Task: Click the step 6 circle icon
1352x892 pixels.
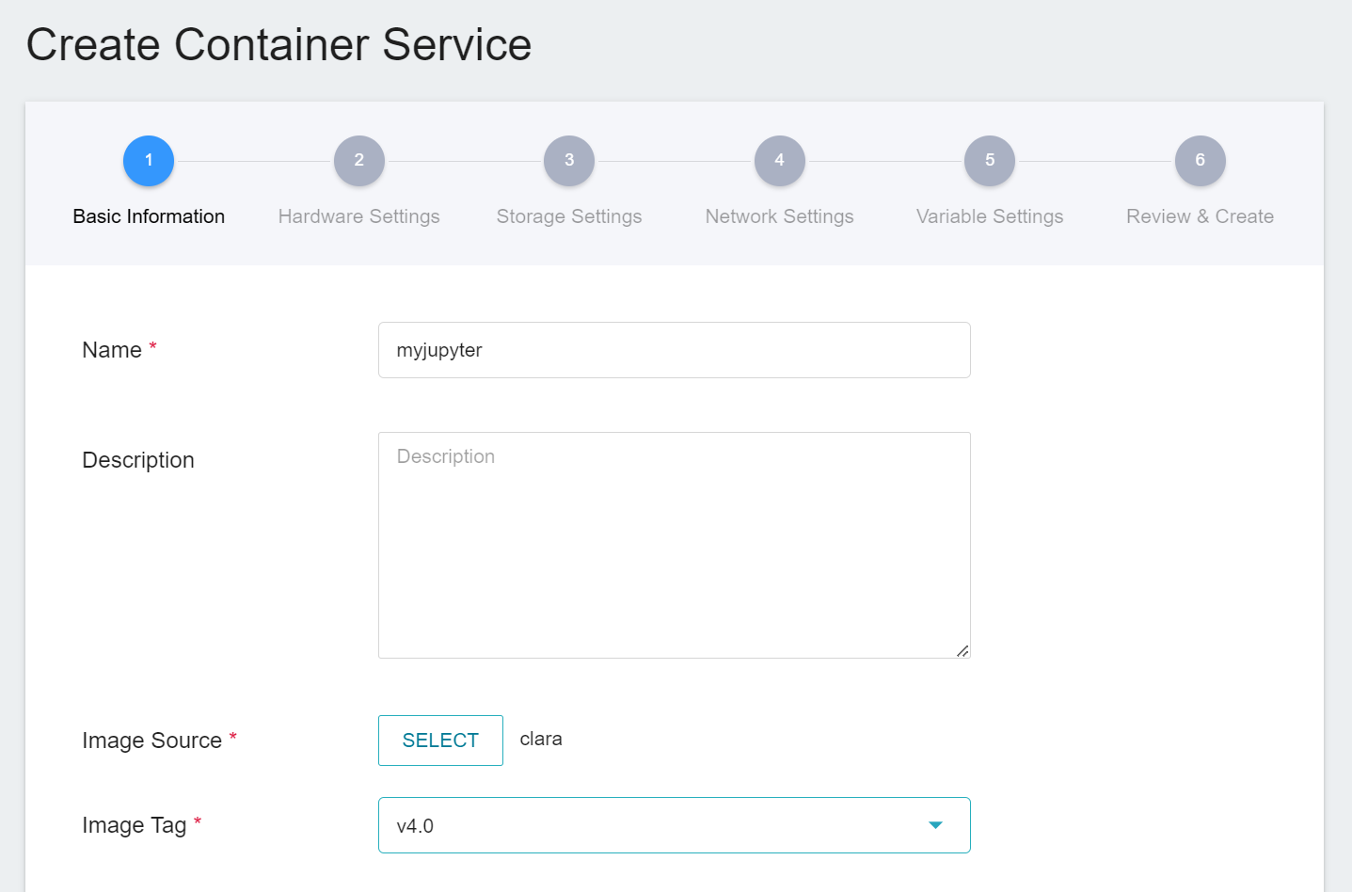Action: tap(1200, 161)
